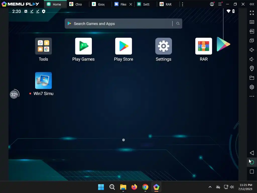
Task: Toggle fullscreen mode in sidebar
Action: coord(252,13)
